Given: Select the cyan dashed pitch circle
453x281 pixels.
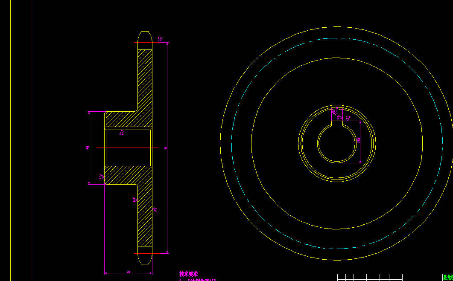Looking at the screenshot, I should (337, 143).
